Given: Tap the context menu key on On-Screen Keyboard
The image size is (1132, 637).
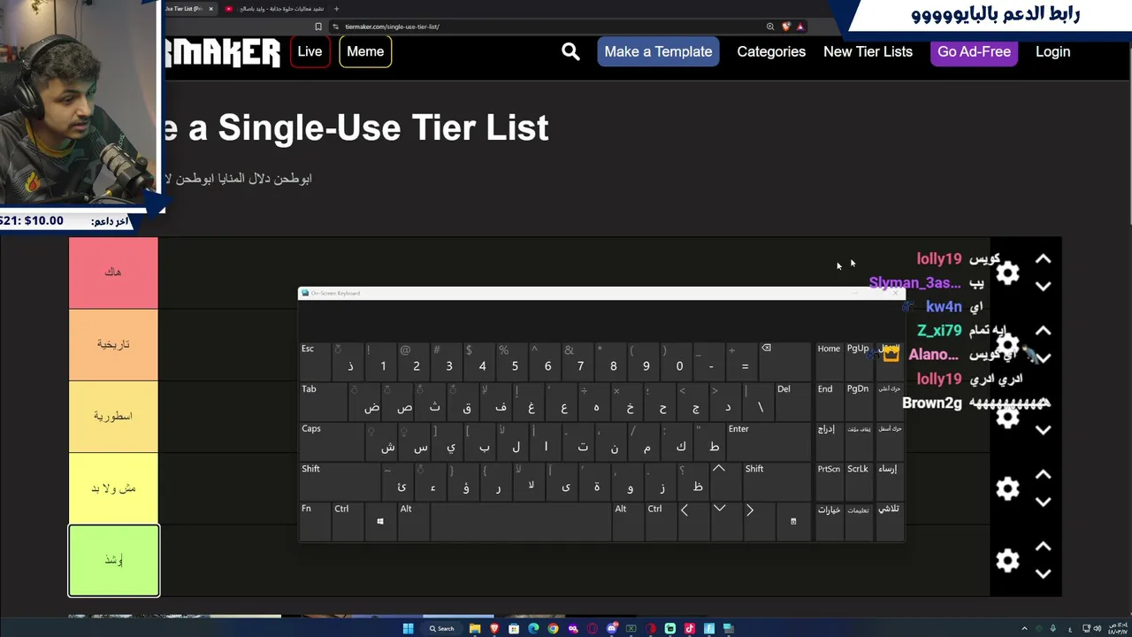Looking at the screenshot, I should (793, 521).
